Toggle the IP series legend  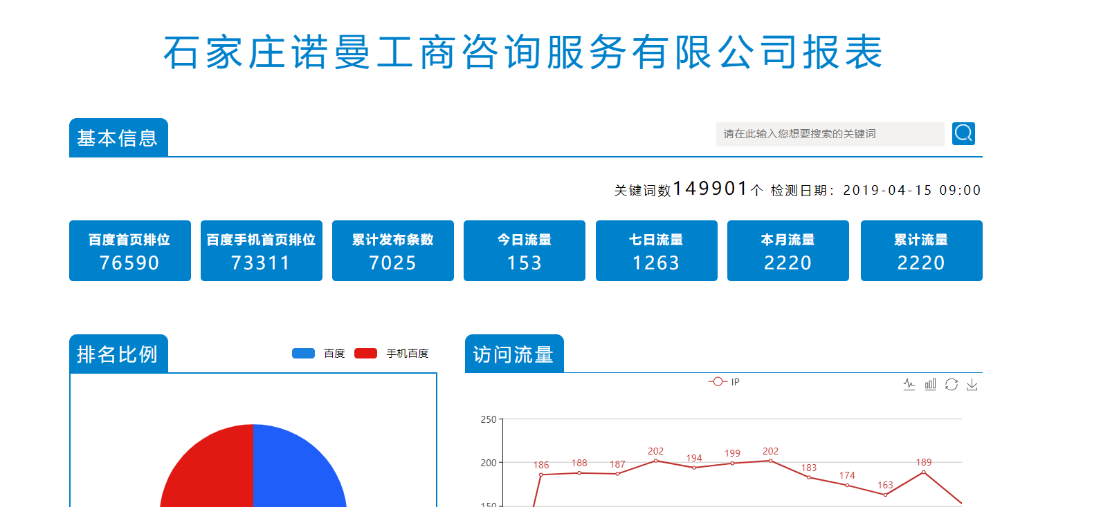pyautogui.click(x=724, y=382)
